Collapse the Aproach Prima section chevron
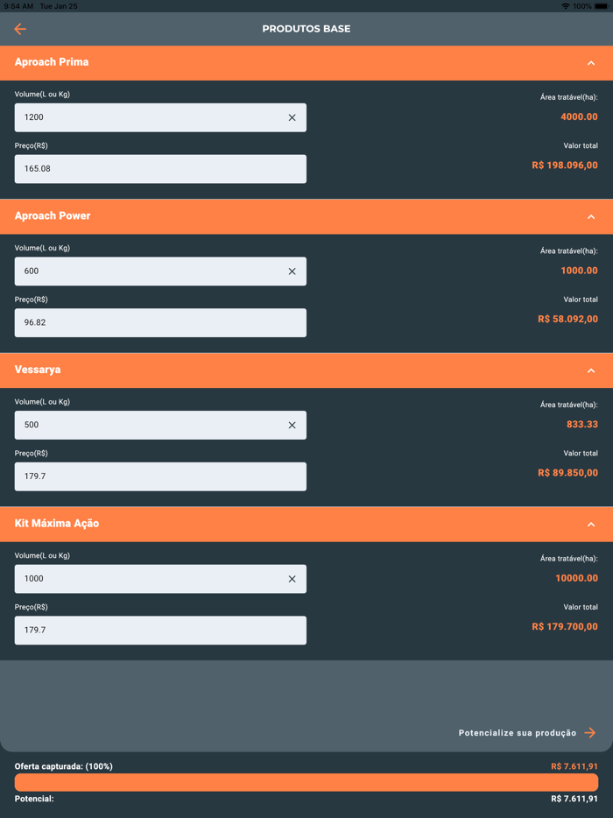The height and width of the screenshot is (818, 613). (591, 63)
